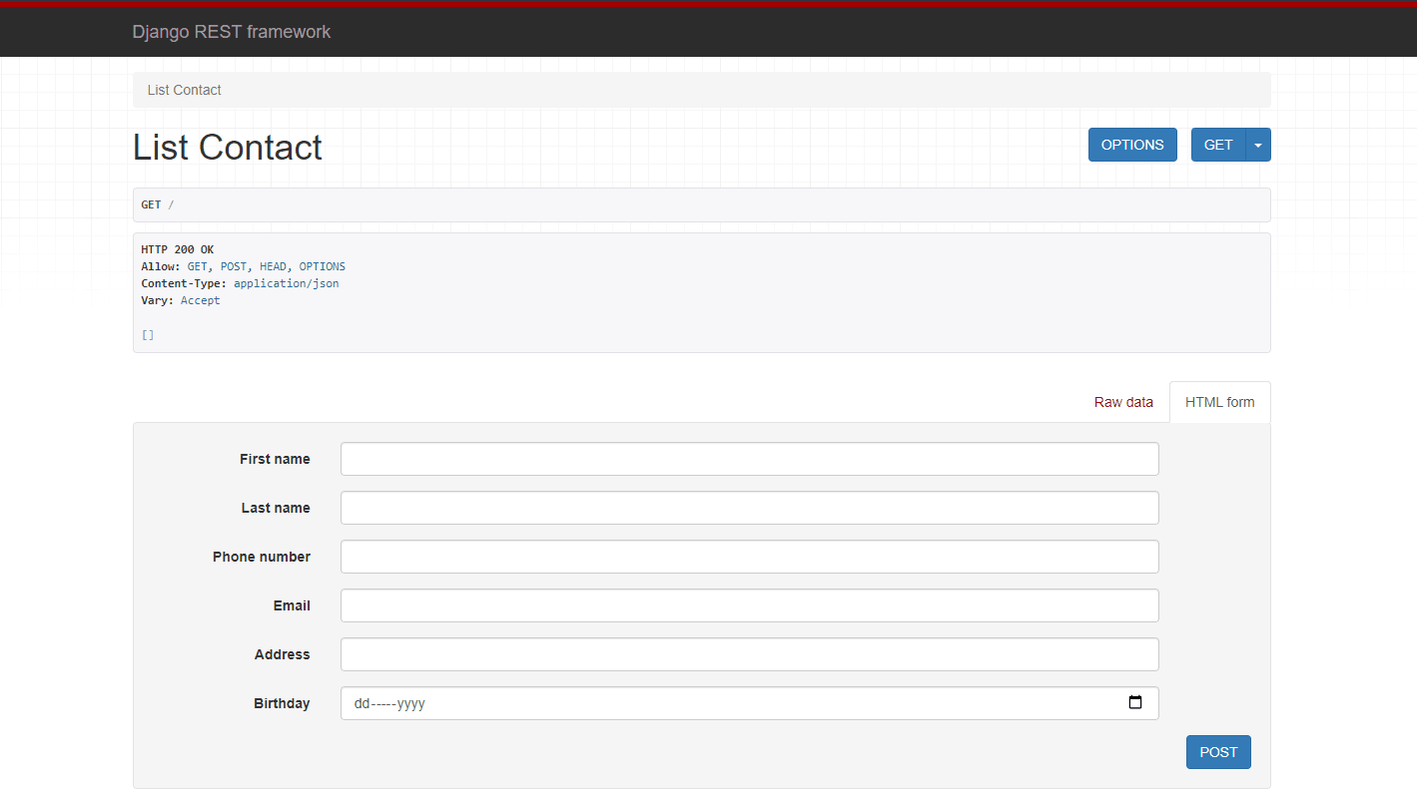Image resolution: width=1417 pixels, height=790 pixels.
Task: Submit the form with POST button
Action: pos(1217,752)
